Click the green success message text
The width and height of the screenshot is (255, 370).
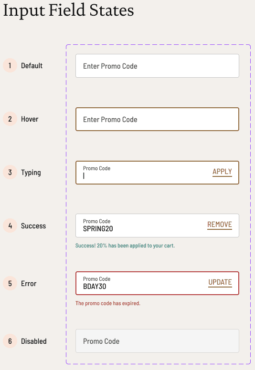(125, 246)
